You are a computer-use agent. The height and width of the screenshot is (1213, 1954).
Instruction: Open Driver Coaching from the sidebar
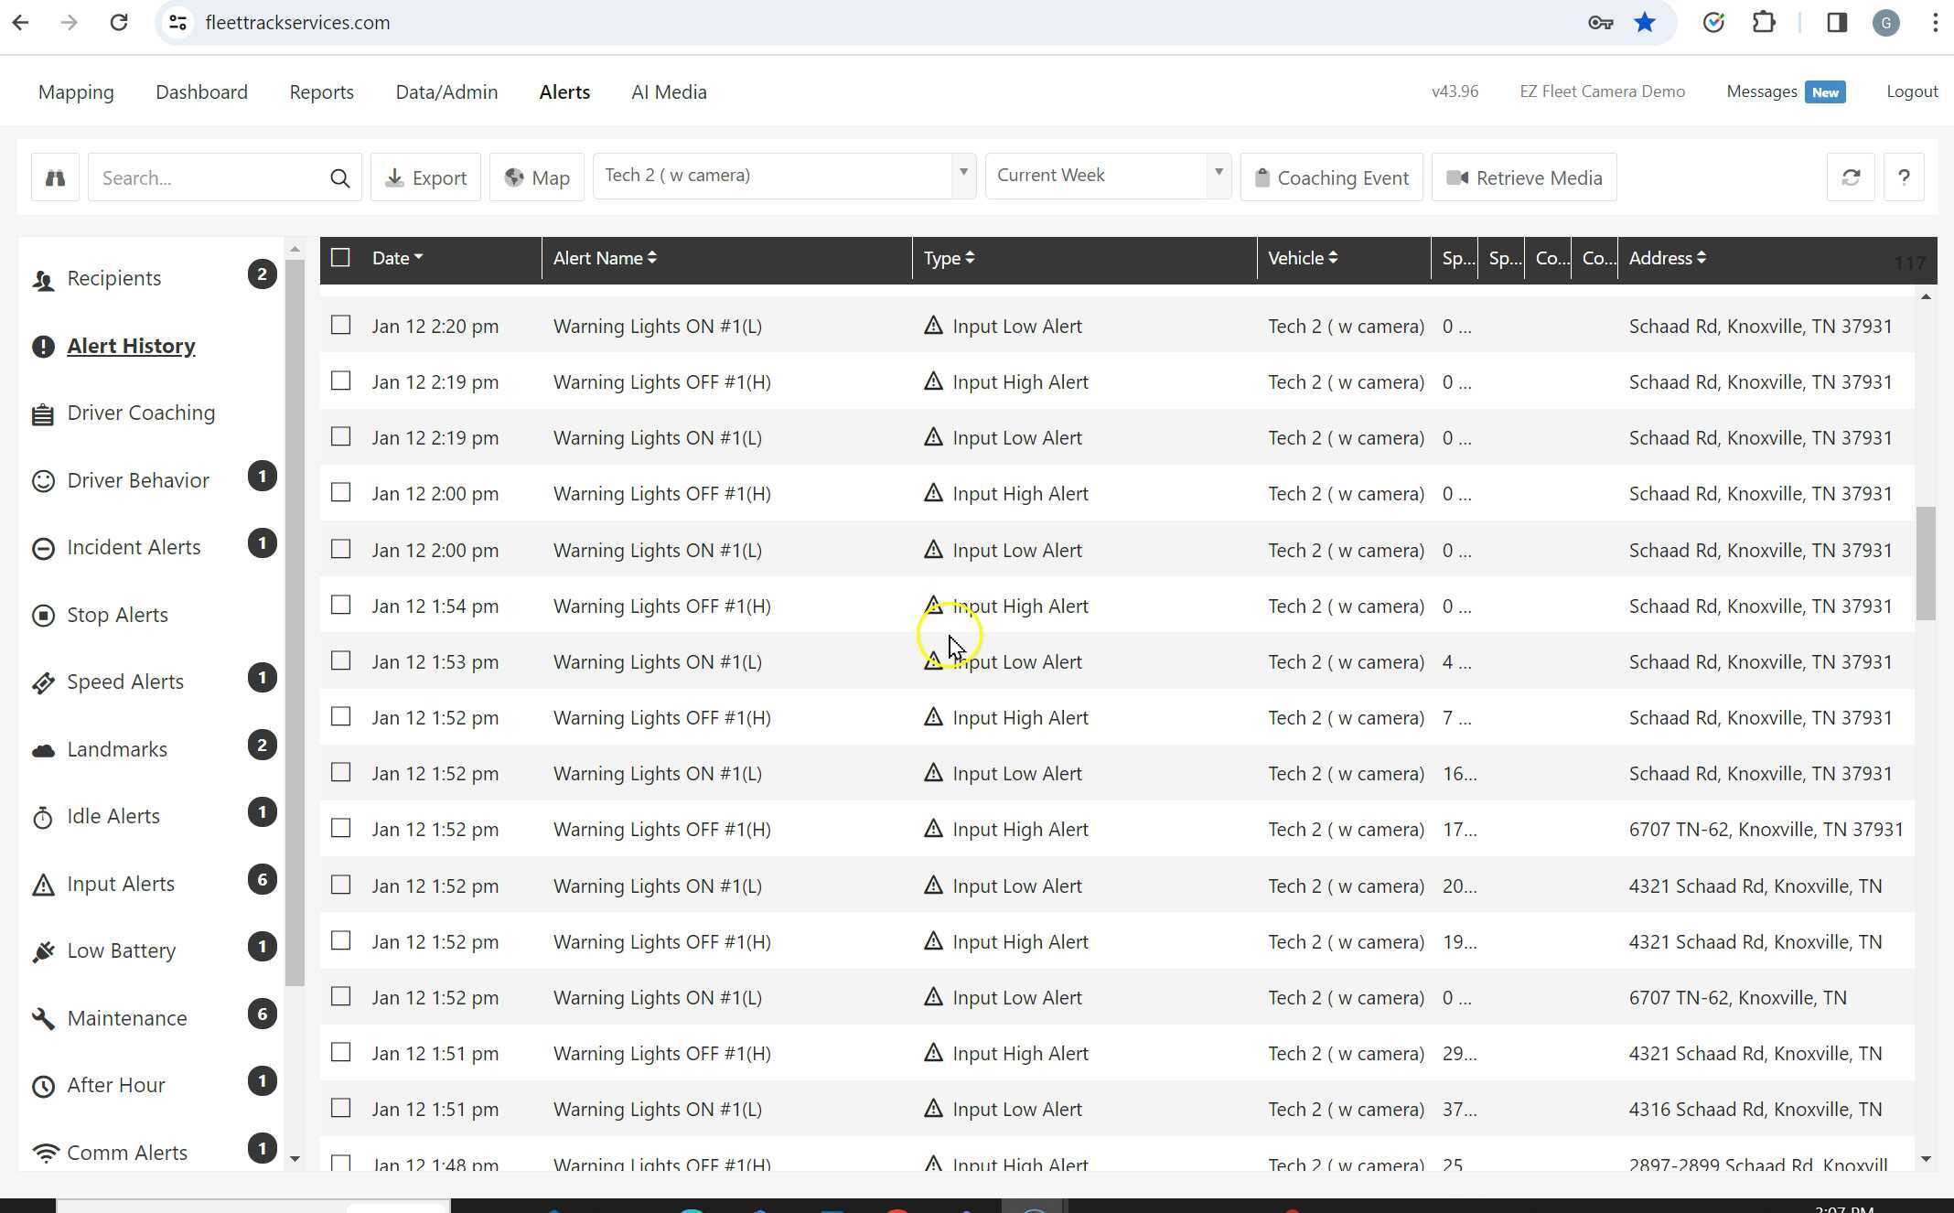coord(141,413)
